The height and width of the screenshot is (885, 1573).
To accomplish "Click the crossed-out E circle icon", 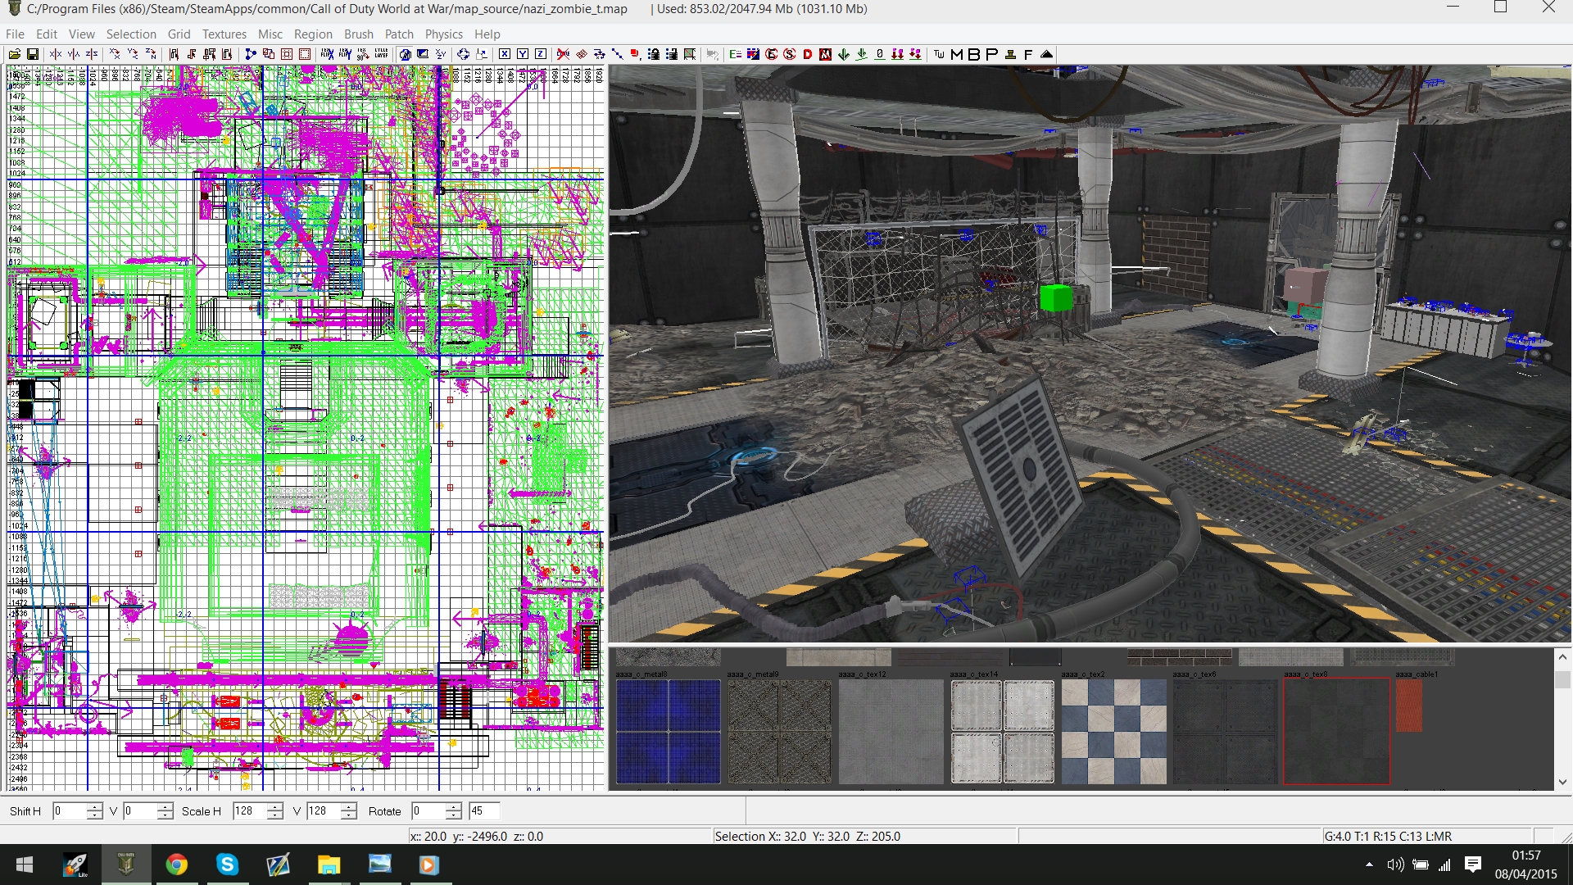I will point(772,54).
